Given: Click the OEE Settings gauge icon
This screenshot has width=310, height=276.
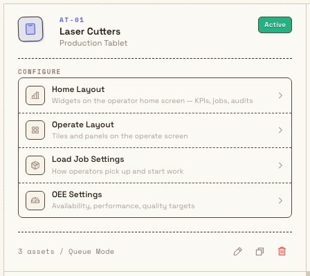Looking at the screenshot, I should coord(35,201).
